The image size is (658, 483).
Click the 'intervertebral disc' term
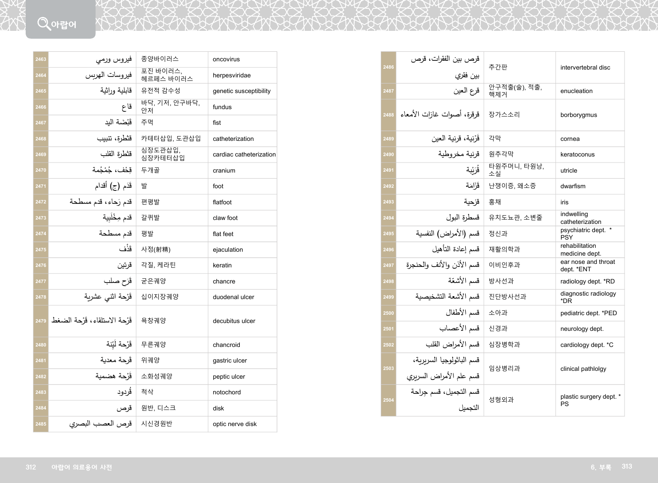pos(585,67)
